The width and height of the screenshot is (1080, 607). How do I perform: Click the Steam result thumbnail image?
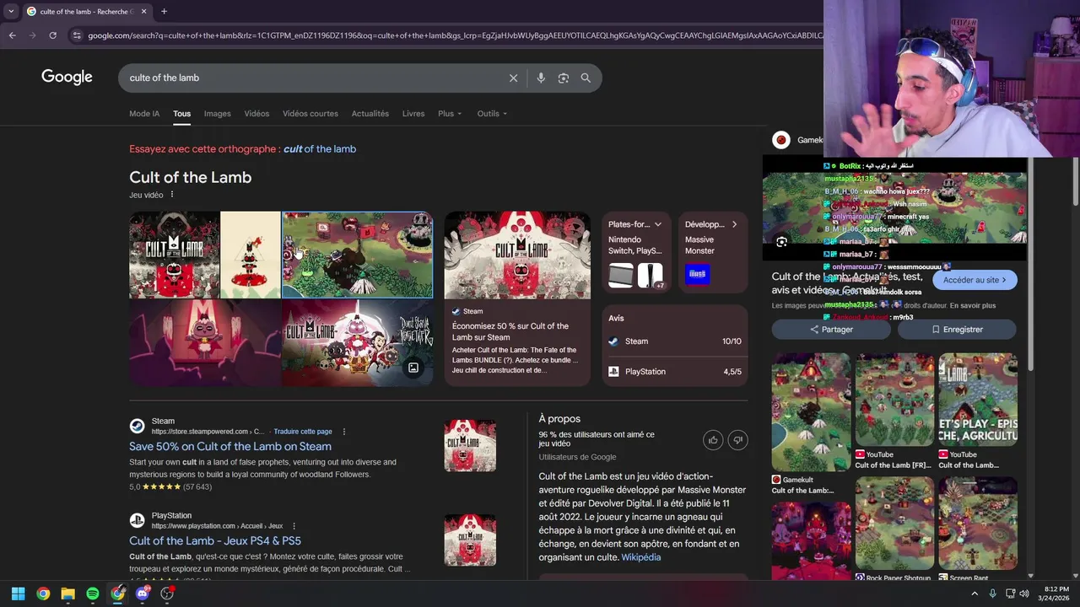[x=470, y=445]
